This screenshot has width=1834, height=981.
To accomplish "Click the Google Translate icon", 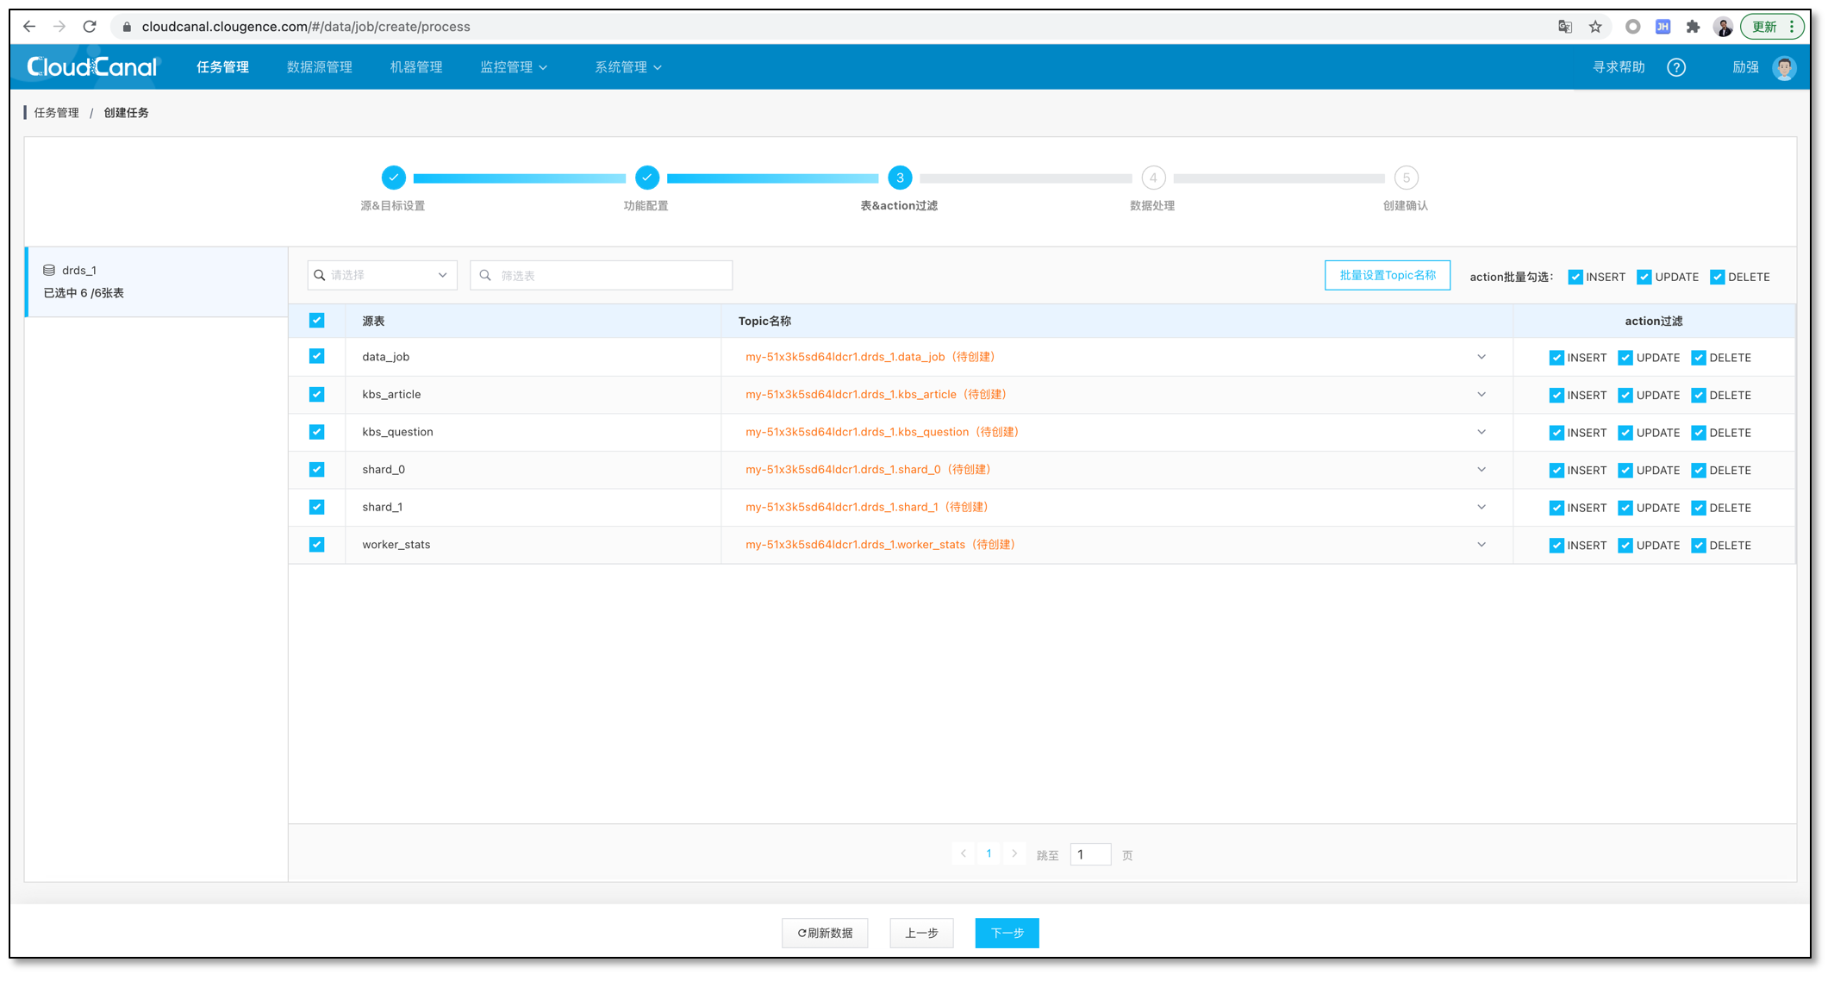I will point(1565,27).
